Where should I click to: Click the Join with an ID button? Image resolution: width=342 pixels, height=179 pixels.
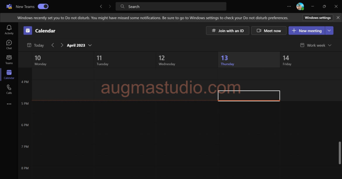[227, 30]
